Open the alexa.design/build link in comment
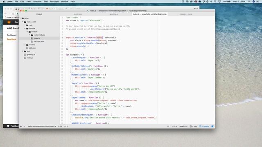 click(x=106, y=29)
